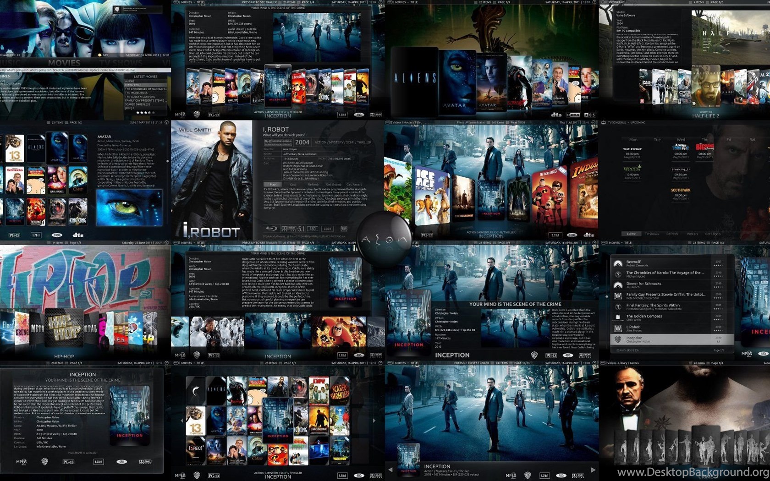Click Refresh in the I, Robot info panel
This screenshot has width=770, height=481.
pyautogui.click(x=313, y=184)
